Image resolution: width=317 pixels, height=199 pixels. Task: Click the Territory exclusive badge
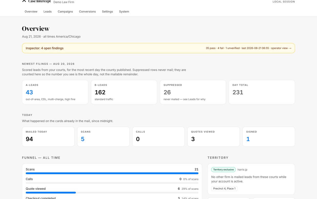223,170
